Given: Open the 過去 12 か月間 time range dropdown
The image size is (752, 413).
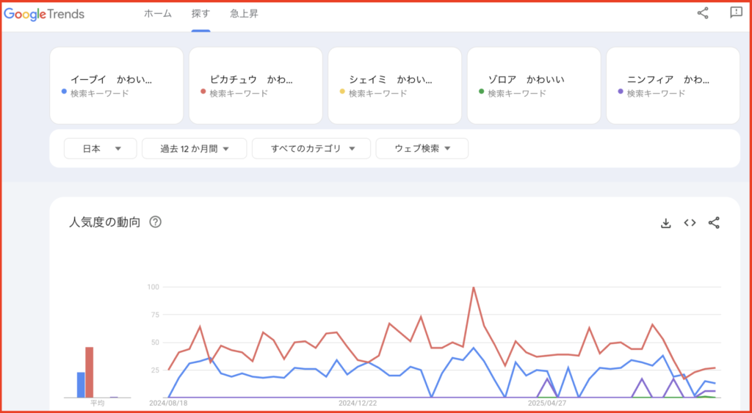Looking at the screenshot, I should point(194,148).
